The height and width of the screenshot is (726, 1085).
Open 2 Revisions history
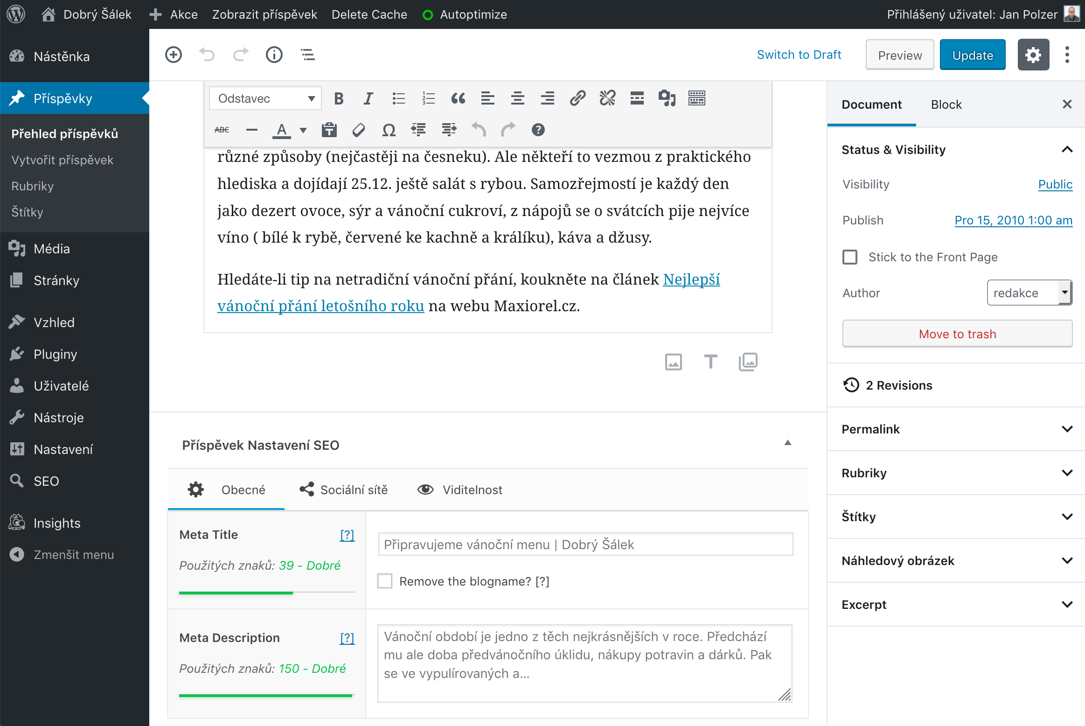(888, 385)
